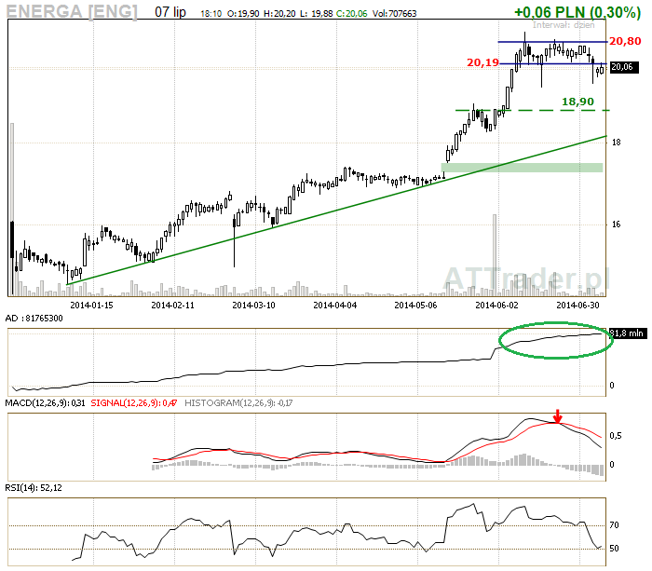The width and height of the screenshot is (652, 571).
Task: Click price axis value 16
Action: tap(617, 224)
